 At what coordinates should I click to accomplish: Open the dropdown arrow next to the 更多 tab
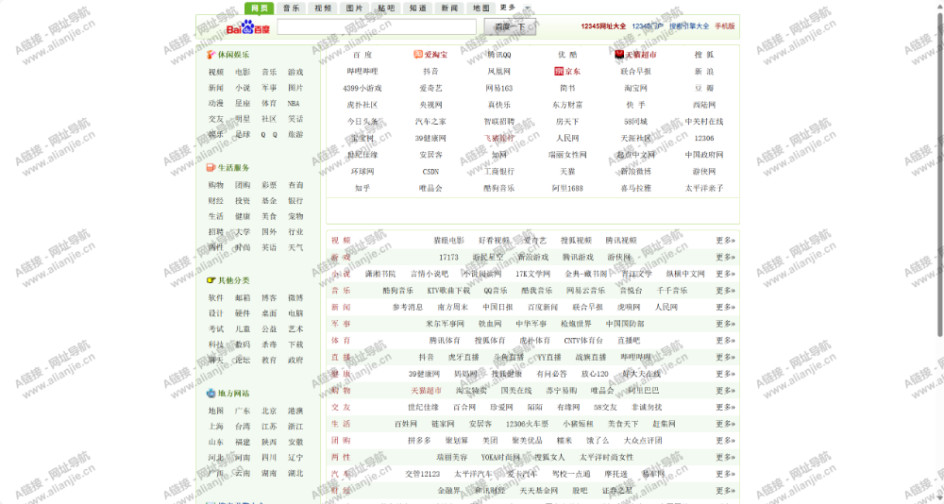[x=528, y=8]
